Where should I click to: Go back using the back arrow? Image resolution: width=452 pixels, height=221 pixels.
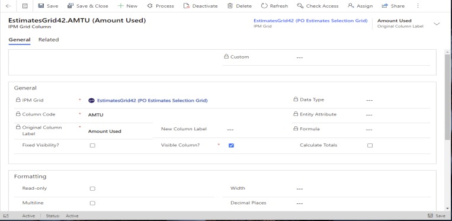tap(8, 6)
